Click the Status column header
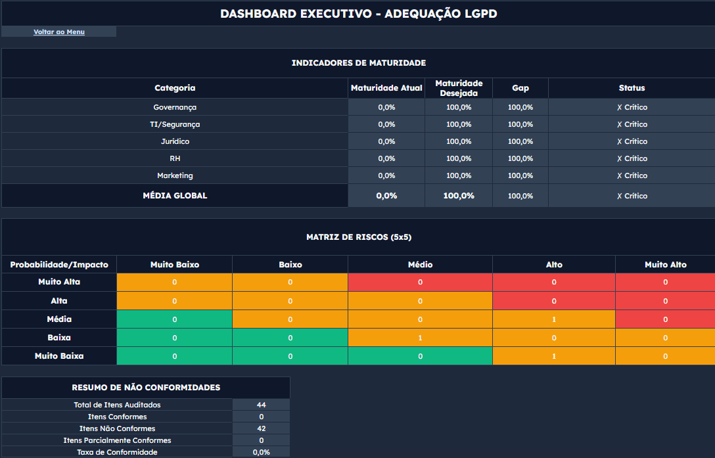Screen dimensions: 715x458 (x=632, y=88)
